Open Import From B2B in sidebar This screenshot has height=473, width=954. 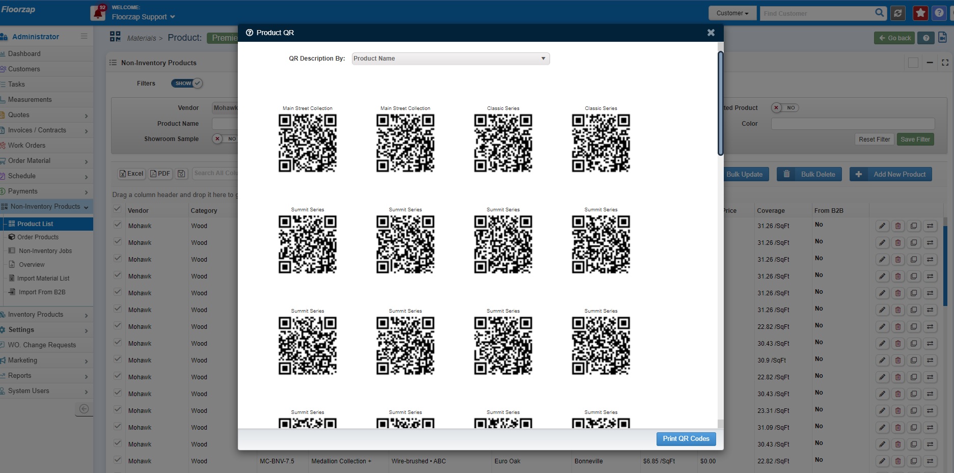pyautogui.click(x=42, y=292)
